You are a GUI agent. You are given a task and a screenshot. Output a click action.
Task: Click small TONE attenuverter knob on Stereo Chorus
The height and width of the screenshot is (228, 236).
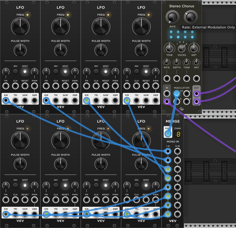(186, 62)
